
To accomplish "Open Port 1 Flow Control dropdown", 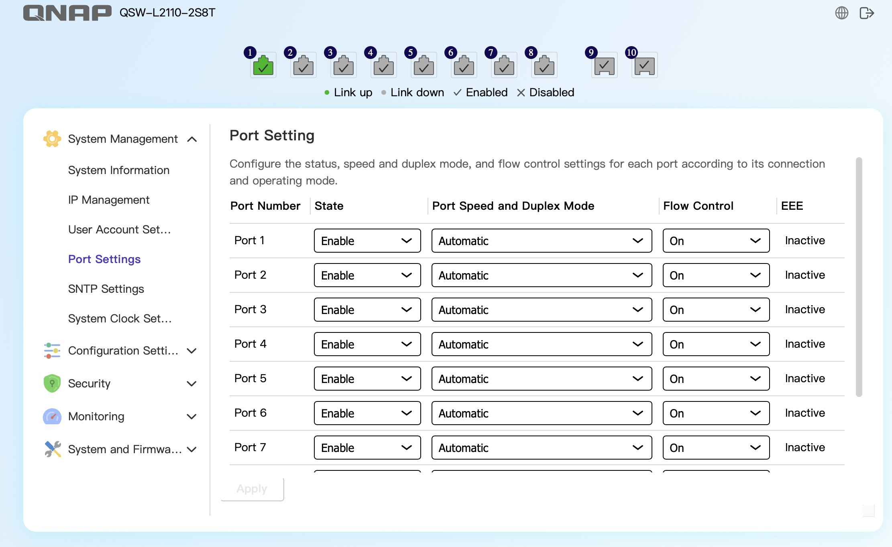I will 716,241.
